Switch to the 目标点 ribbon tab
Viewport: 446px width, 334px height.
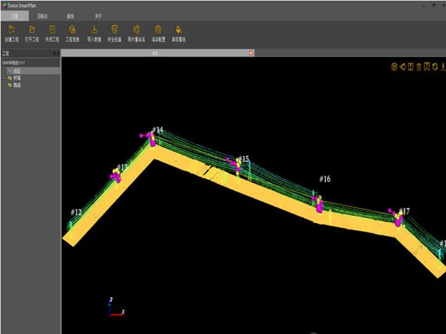pyautogui.click(x=42, y=15)
